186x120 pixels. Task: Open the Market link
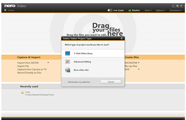click(136, 10)
